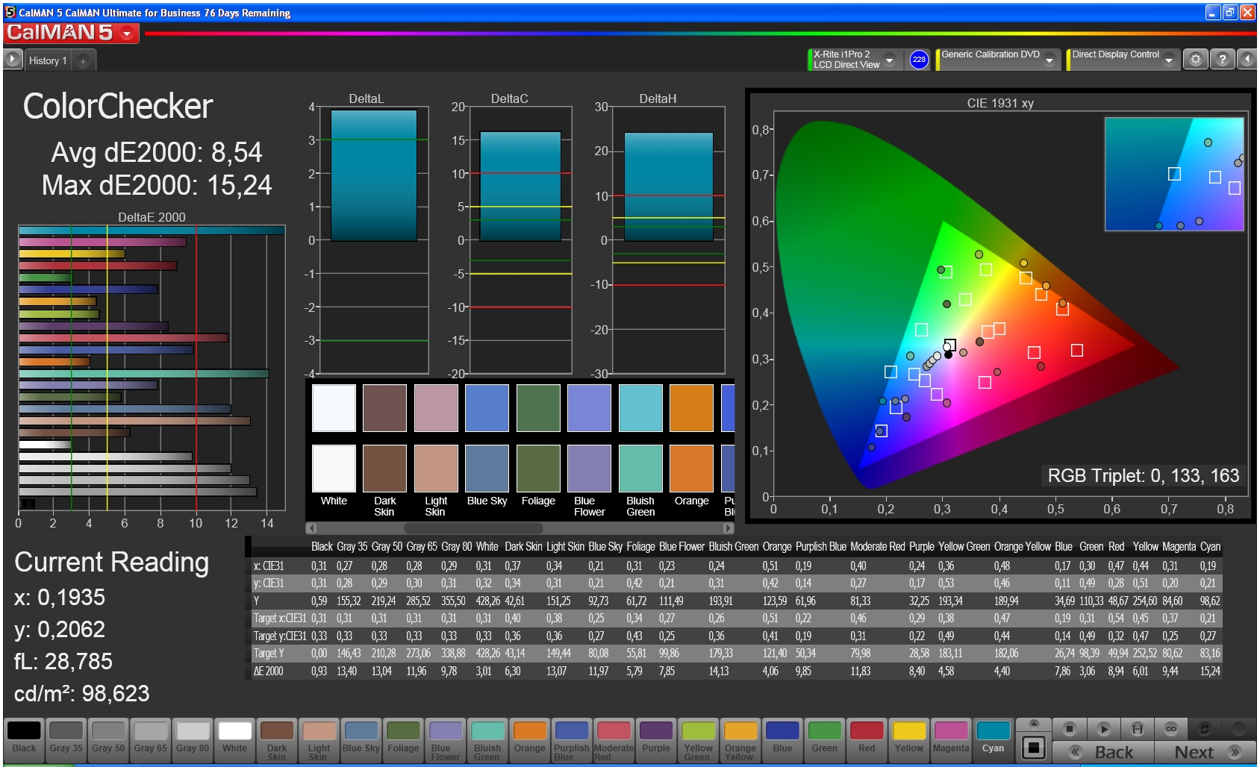Select the Moderate Red patch button
The image size is (1260, 767).
614,739
